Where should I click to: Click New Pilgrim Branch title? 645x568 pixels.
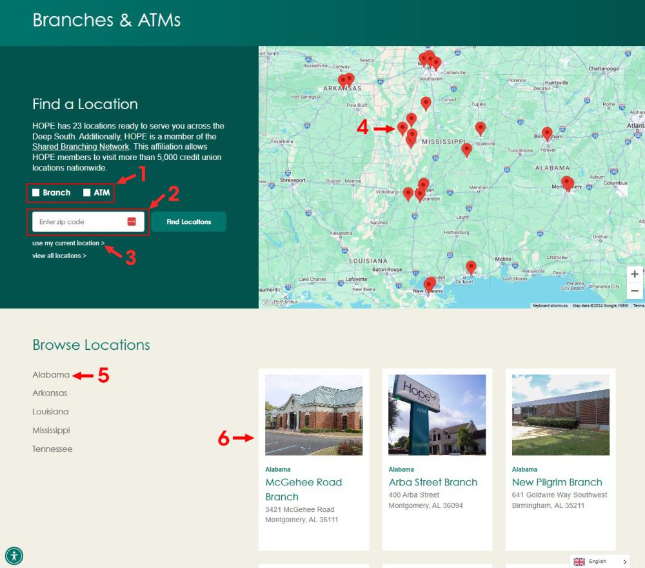pyautogui.click(x=557, y=482)
